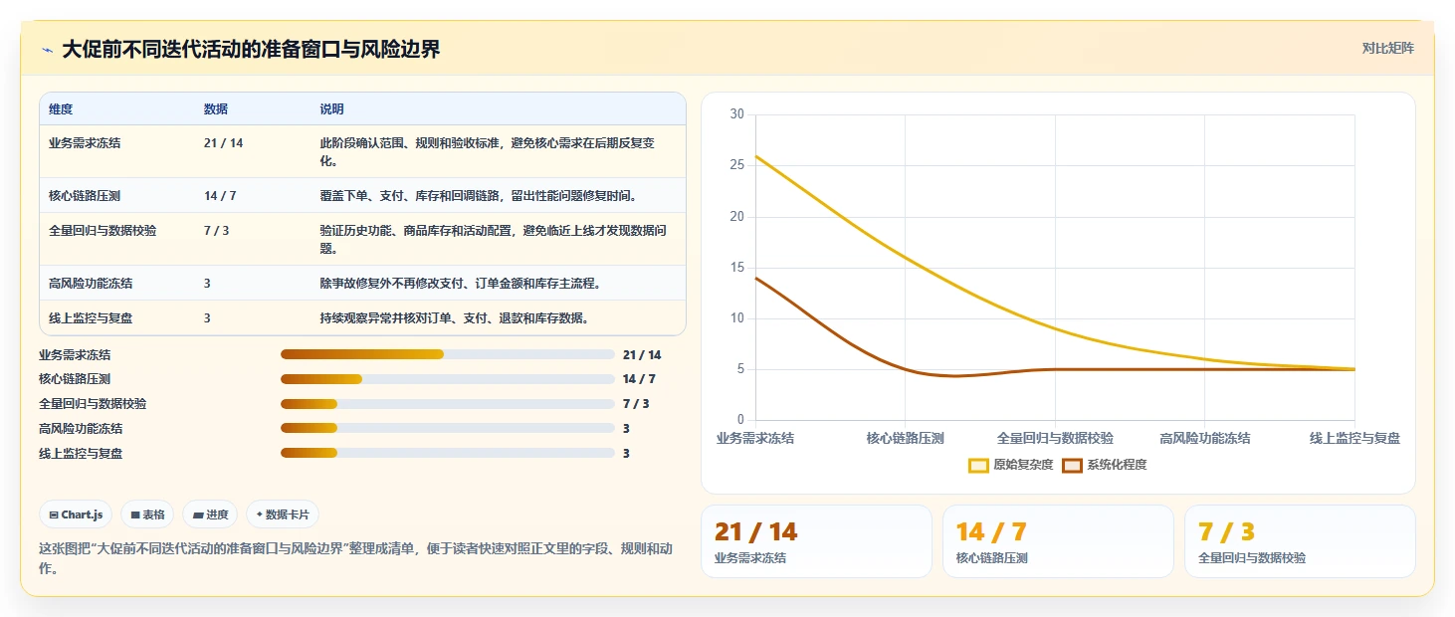
Task: Click the 对比矩阵 label in the header
Action: 1387,48
